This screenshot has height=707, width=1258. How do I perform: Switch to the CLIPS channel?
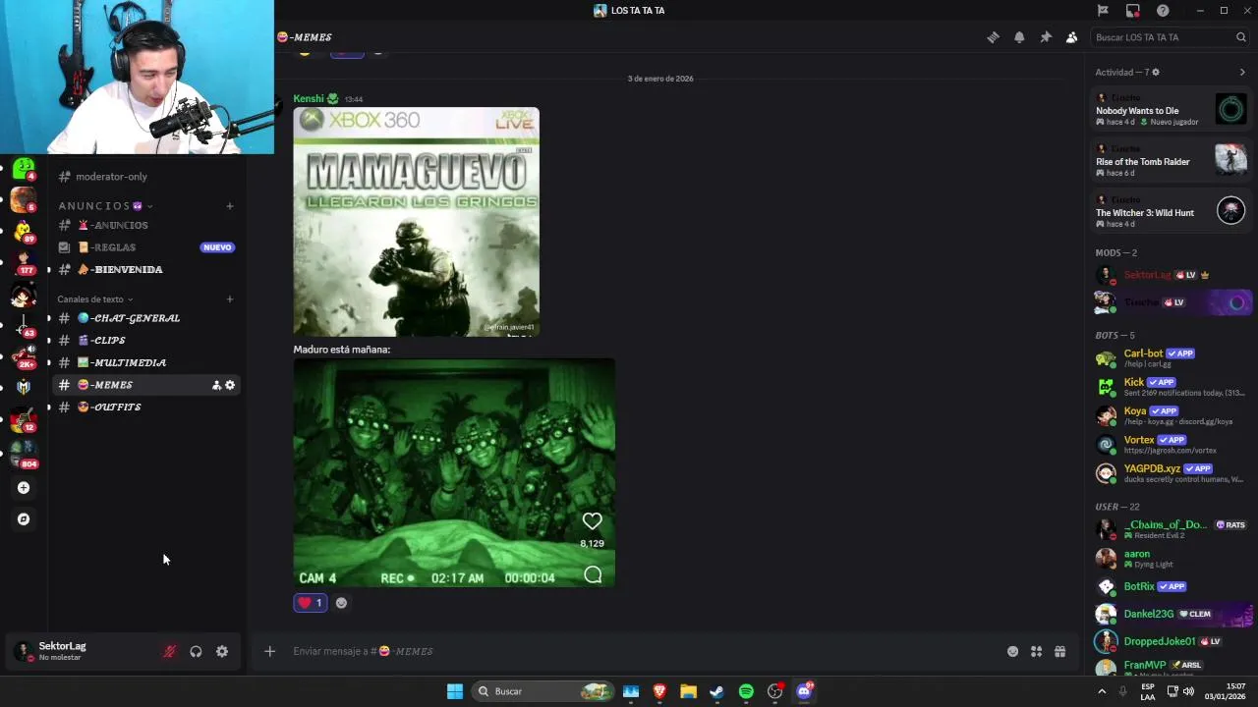point(145,340)
